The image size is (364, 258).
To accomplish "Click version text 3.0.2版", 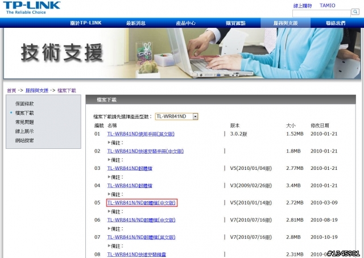I will pos(239,134).
